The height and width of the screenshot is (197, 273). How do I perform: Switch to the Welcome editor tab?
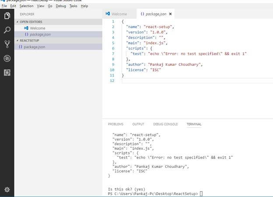tap(119, 14)
